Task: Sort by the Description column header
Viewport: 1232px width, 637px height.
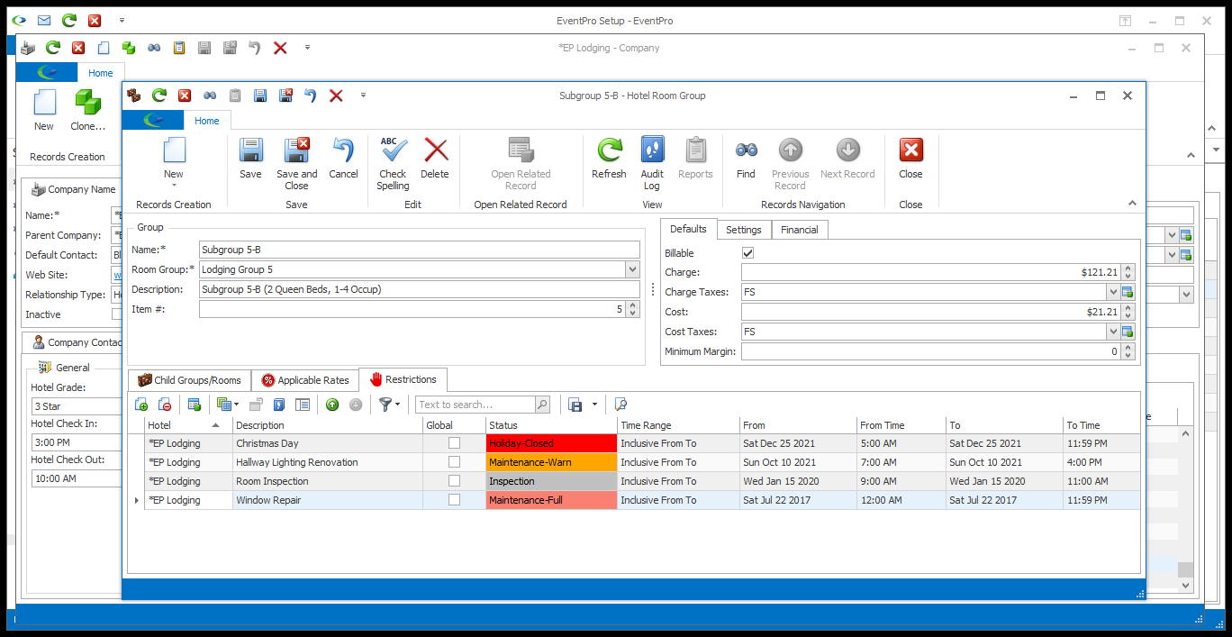Action: pyautogui.click(x=328, y=425)
